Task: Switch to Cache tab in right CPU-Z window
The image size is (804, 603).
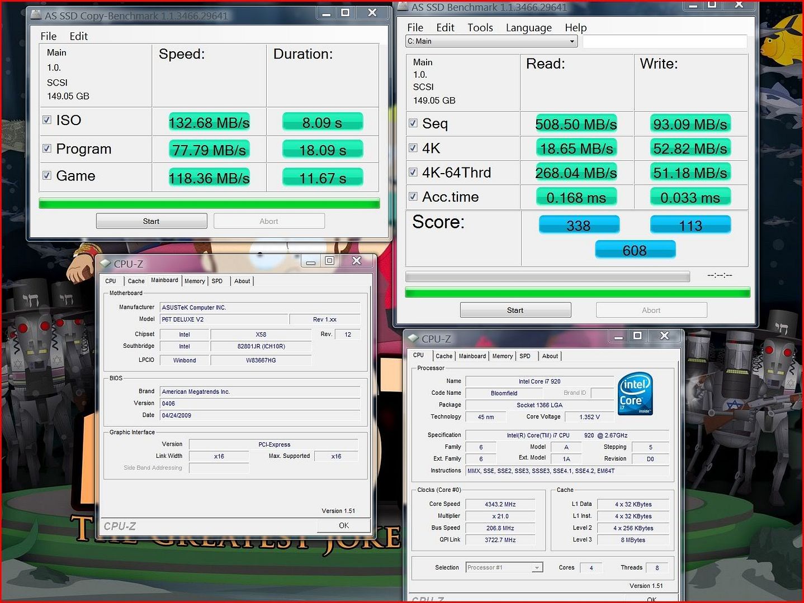Action: (x=444, y=356)
